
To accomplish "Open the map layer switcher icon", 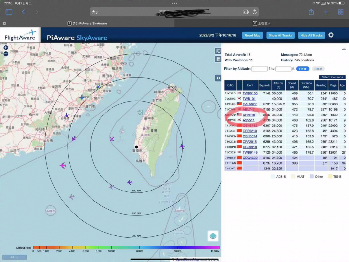I will tap(213, 236).
